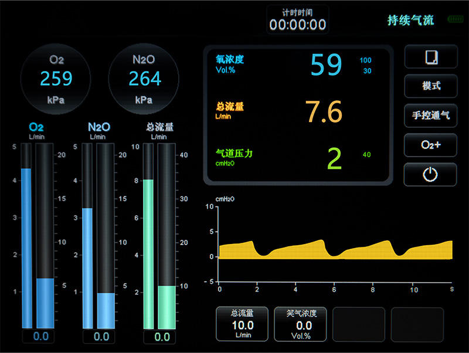Click the 计时时间 00:00:00 timer
The height and width of the screenshot is (353, 469).
pos(298,20)
